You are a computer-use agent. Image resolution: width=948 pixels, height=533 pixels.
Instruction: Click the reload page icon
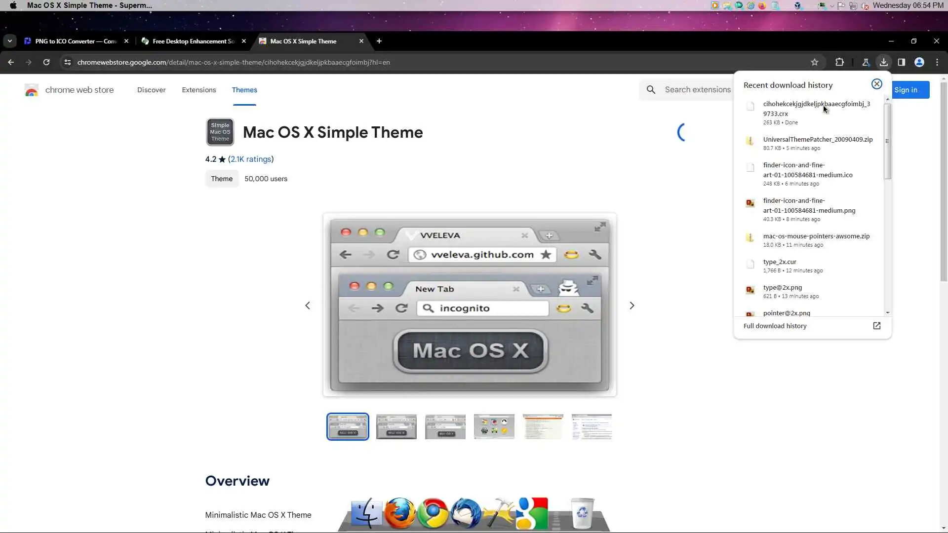[x=46, y=62]
